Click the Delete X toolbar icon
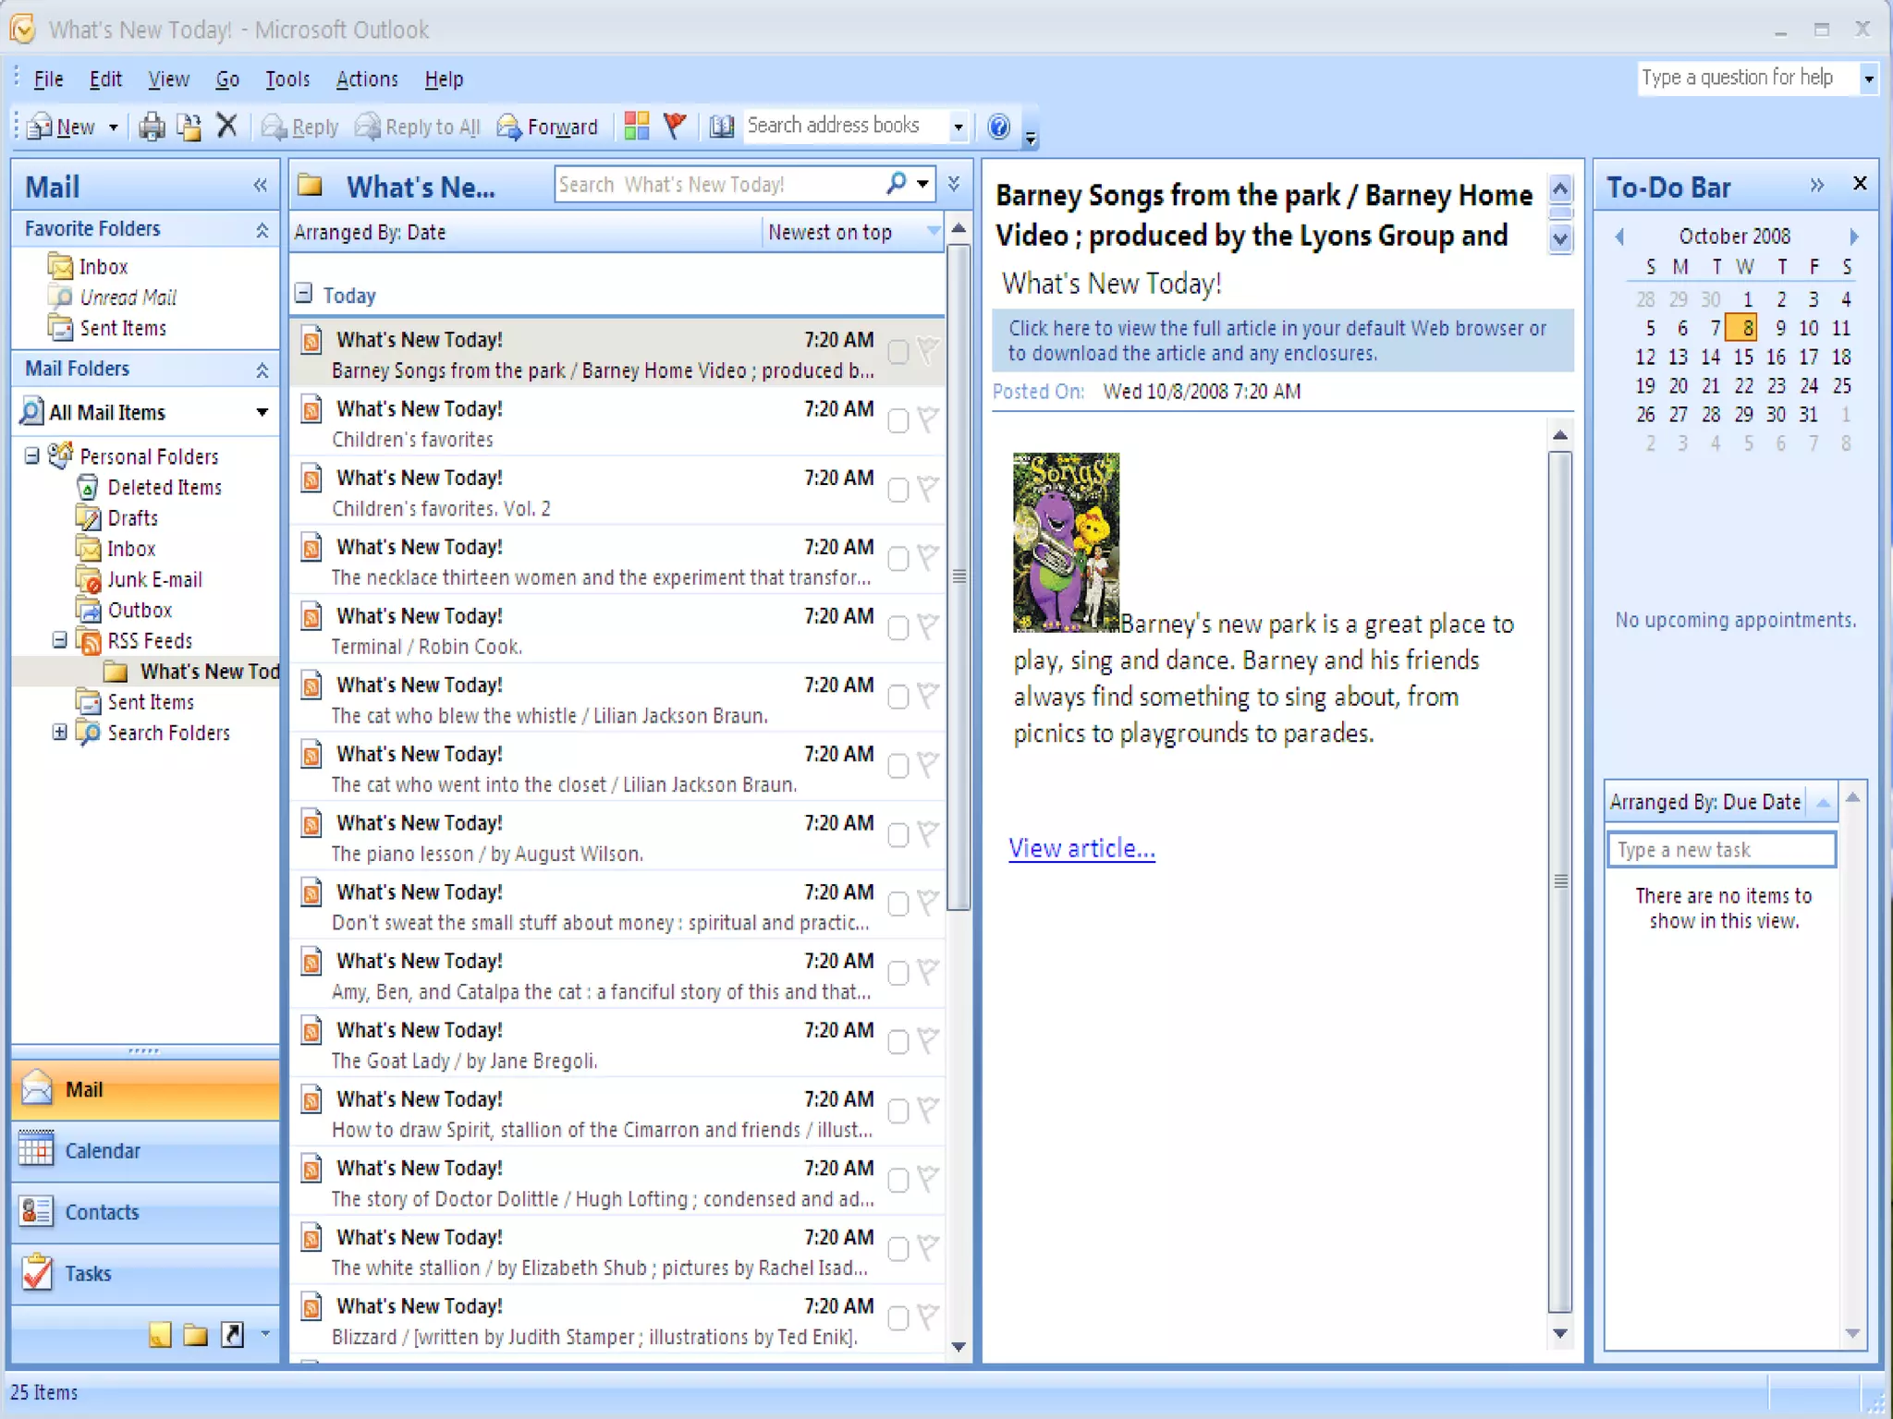 [227, 126]
